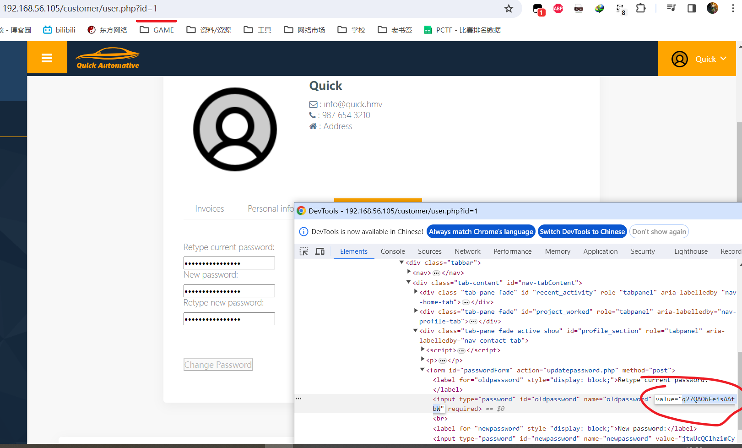742x448 pixels.
Task: Switch to the Application tab
Action: coord(601,251)
